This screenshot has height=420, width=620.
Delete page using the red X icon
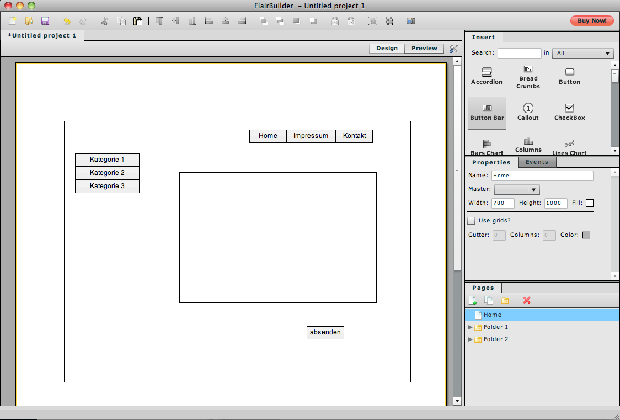[x=527, y=300]
